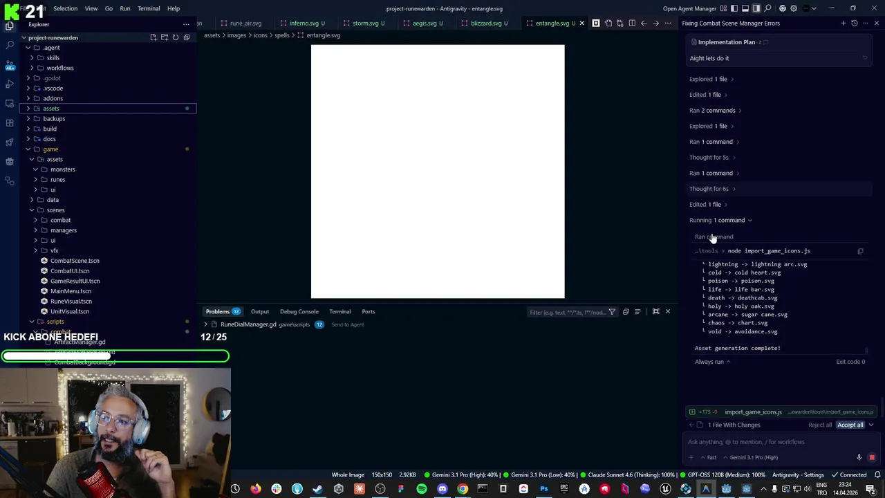This screenshot has width=885, height=498.
Task: Toggle primary side bar visibility
Action: pos(734,8)
